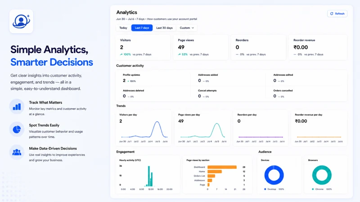
Task: Click the Addresses added label
Action: coord(208,75)
